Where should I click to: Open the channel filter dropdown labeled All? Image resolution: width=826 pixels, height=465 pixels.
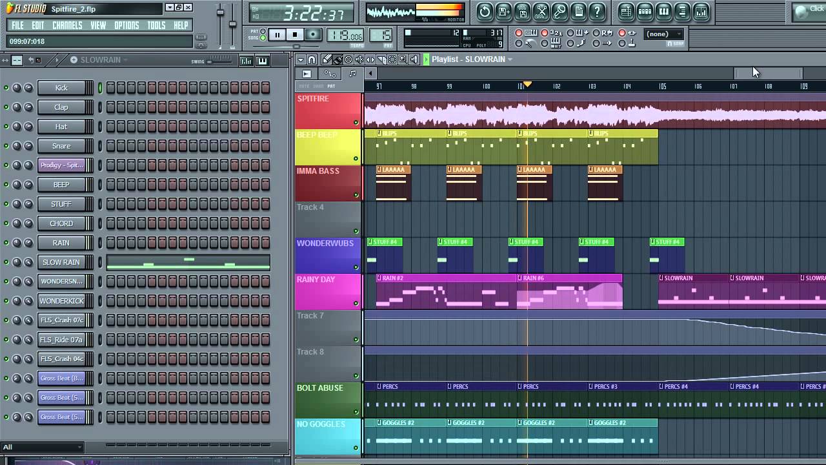[x=43, y=447]
